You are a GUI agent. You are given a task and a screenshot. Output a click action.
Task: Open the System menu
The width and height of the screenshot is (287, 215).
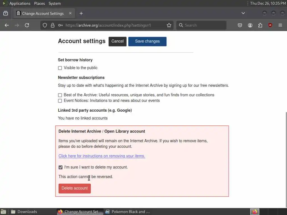click(x=55, y=3)
